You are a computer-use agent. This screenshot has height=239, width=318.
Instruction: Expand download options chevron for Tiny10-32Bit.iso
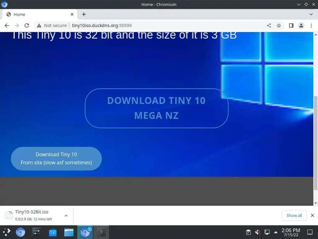[66, 216]
